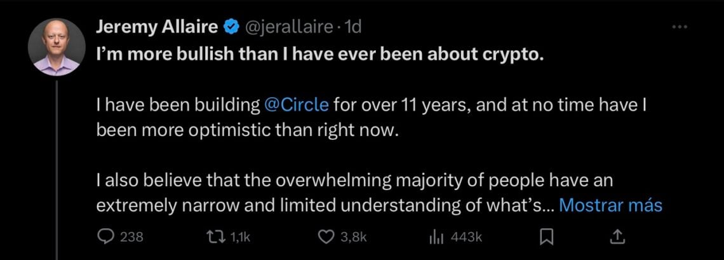Open the @Circle mention link

295,104
